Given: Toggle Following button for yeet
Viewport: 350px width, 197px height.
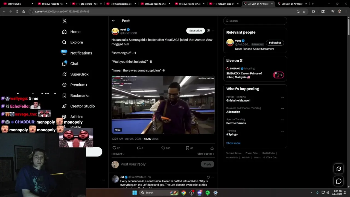Looking at the screenshot, I should point(275,43).
